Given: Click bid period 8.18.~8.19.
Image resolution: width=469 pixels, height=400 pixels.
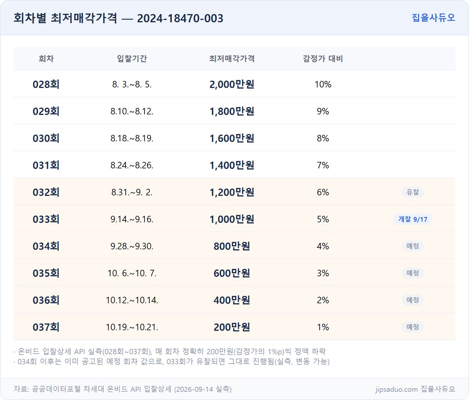Looking at the screenshot, I should (x=132, y=138).
